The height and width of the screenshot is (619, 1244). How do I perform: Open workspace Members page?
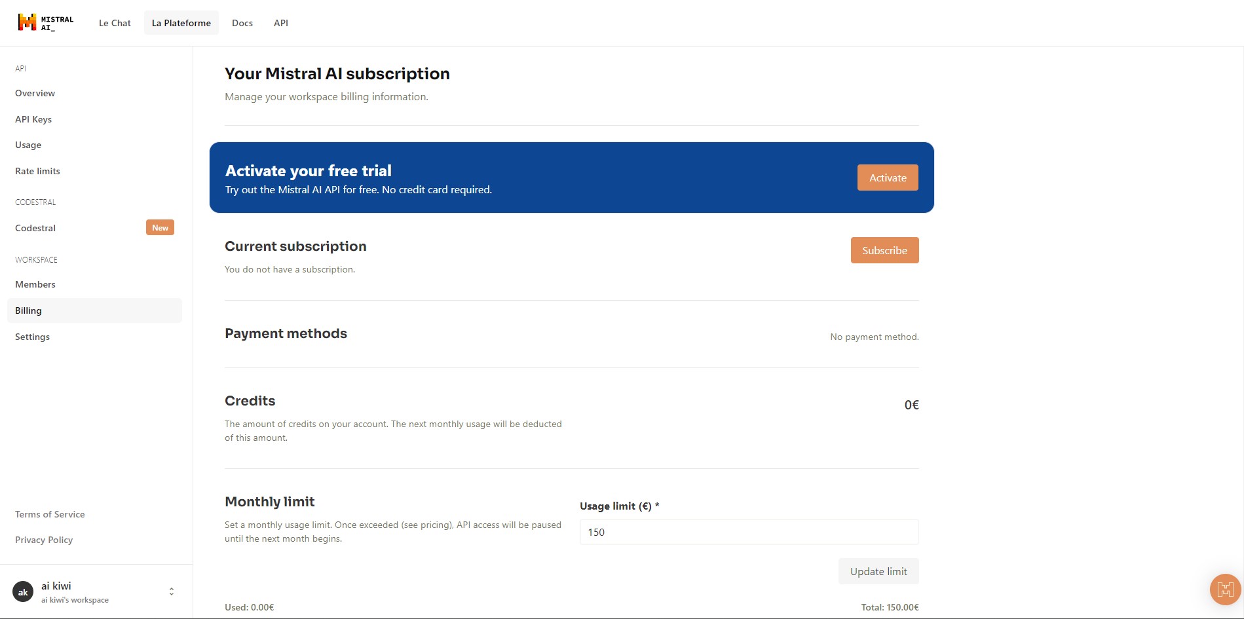[x=35, y=284]
